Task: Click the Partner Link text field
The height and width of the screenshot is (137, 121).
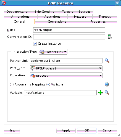Action: click(66, 61)
